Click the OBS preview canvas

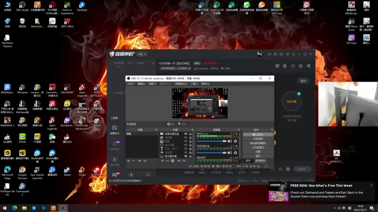[199, 103]
